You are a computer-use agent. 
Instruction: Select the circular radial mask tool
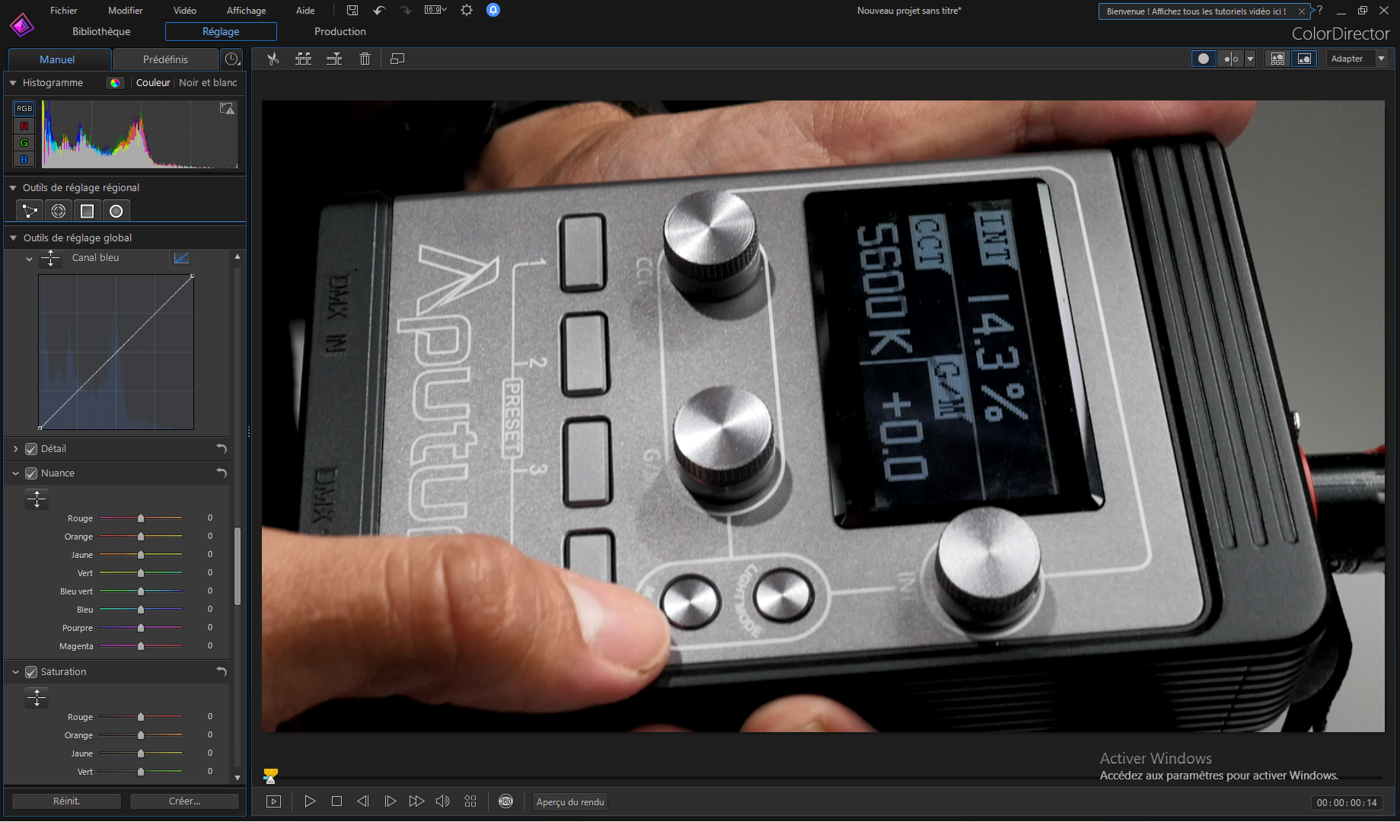click(116, 211)
